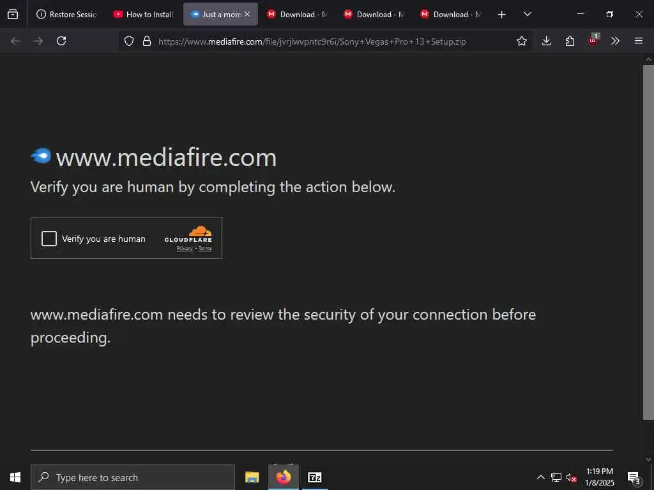Image resolution: width=654 pixels, height=490 pixels.
Task: Open 7-Zip from the taskbar
Action: (x=314, y=477)
